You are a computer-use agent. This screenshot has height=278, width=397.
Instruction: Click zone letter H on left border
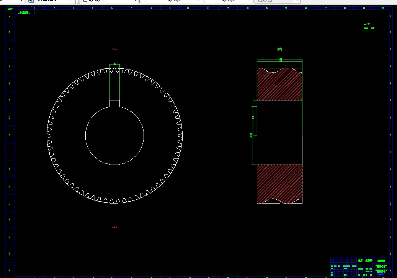pos(9,134)
